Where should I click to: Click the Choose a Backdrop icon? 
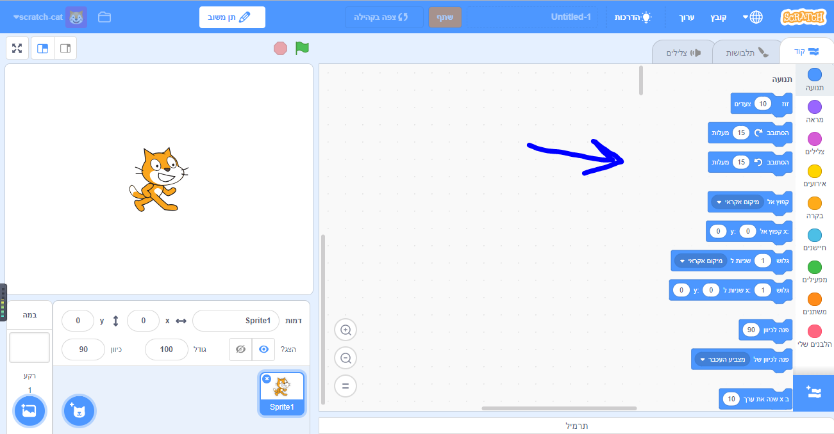pyautogui.click(x=29, y=411)
